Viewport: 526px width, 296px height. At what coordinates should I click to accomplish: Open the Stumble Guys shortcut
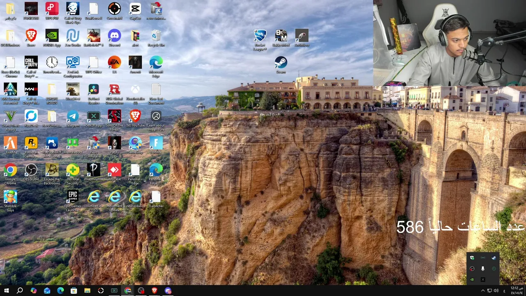[10, 200]
